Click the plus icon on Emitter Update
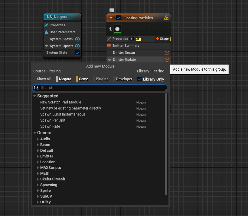 (x=167, y=60)
